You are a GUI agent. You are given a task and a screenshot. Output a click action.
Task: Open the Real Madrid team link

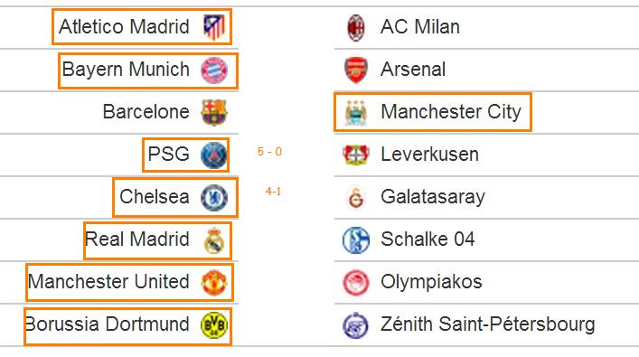tap(137, 240)
